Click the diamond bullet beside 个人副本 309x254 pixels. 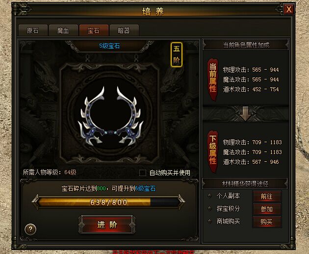pyautogui.click(x=210, y=196)
